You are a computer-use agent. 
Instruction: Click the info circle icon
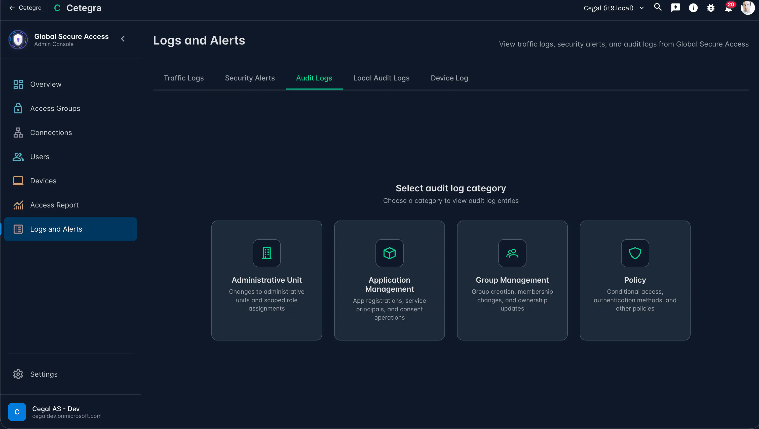693,8
